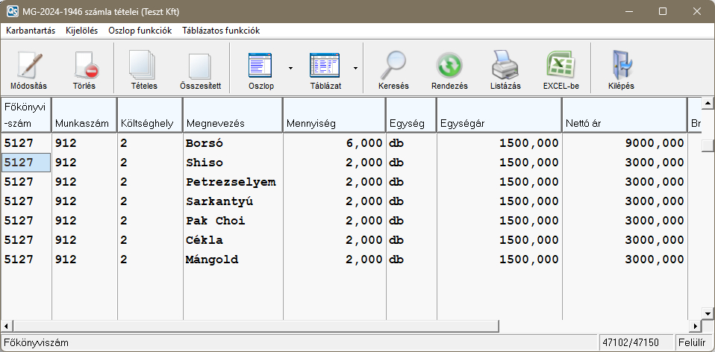715x352 pixels.
Task: Open the Táblázatos funkciók menu
Action: [221, 31]
